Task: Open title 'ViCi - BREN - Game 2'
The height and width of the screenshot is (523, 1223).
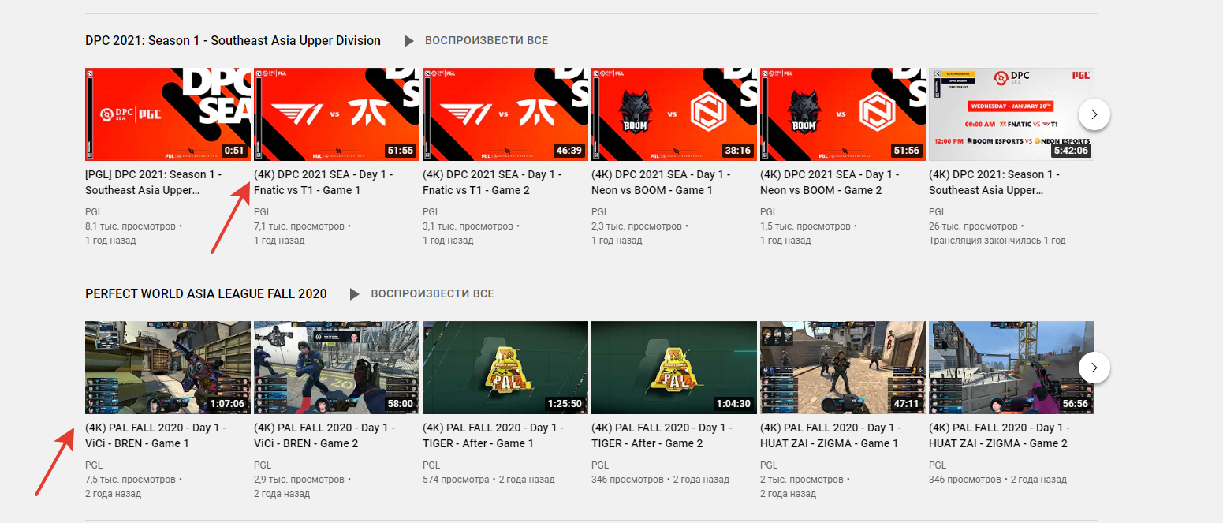Action: pos(325,435)
